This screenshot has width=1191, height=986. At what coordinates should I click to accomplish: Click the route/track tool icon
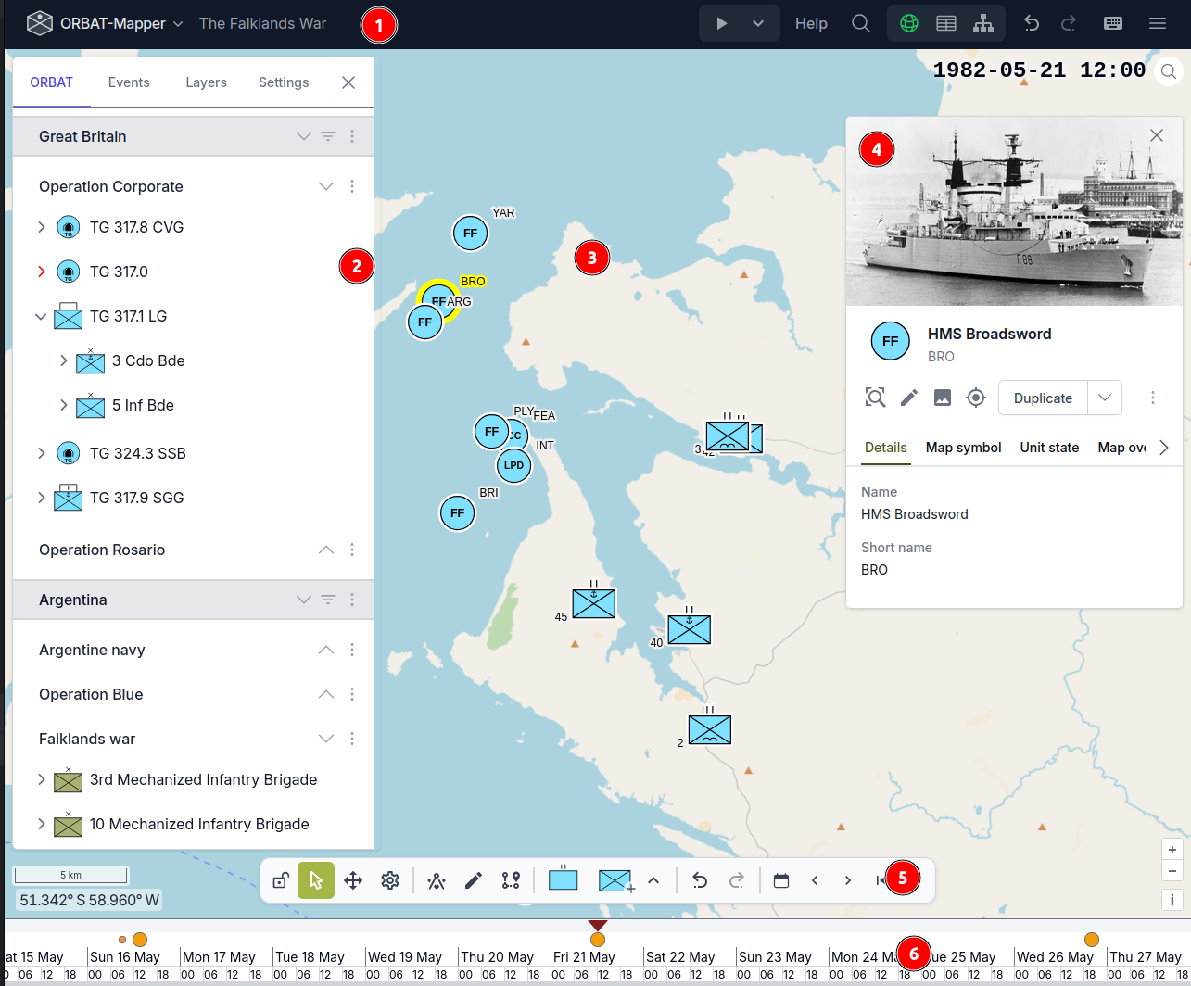[x=511, y=880]
